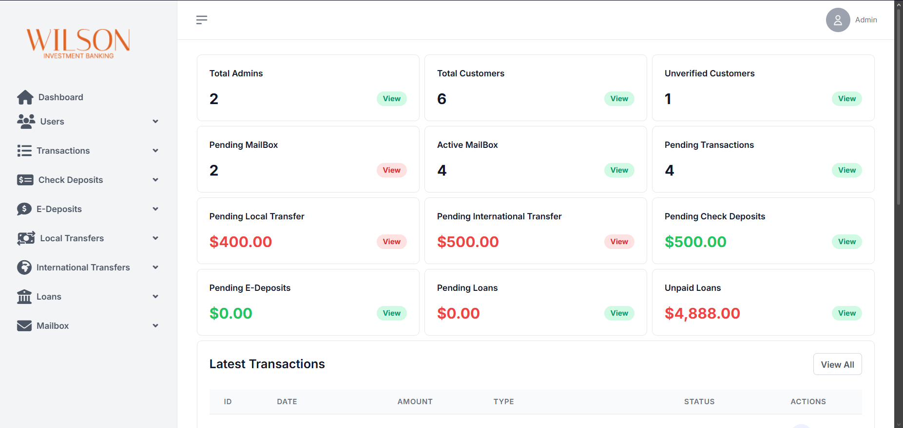Click the E-Deposits dollar bubble icon

pyautogui.click(x=24, y=209)
